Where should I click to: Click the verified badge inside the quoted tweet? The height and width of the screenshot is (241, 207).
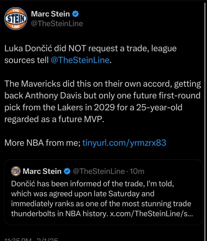click(x=67, y=171)
